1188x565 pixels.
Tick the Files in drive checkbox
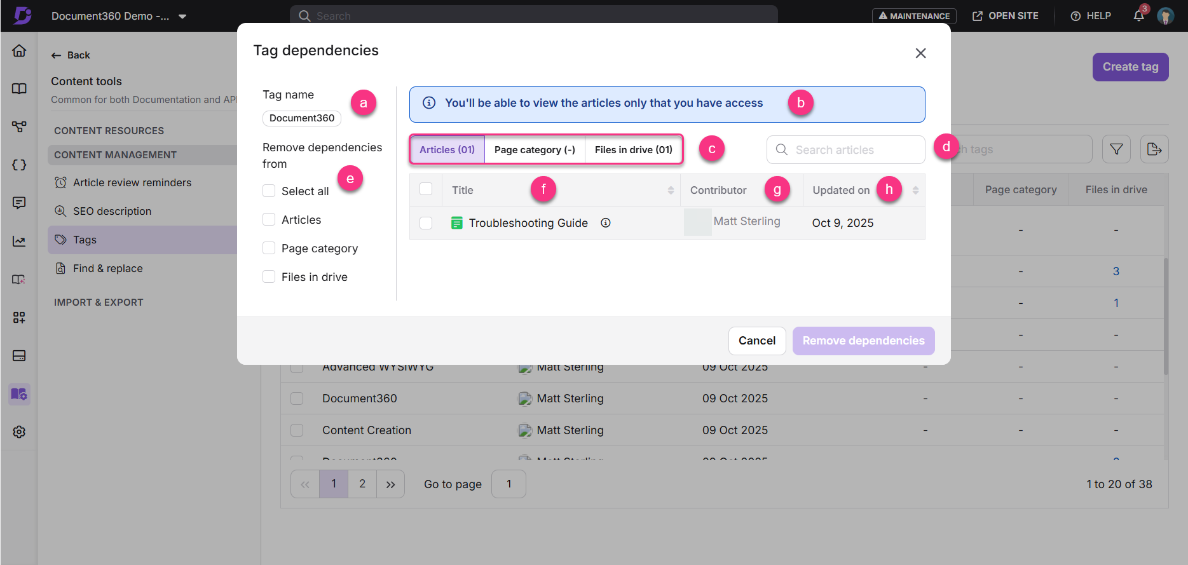pos(269,276)
